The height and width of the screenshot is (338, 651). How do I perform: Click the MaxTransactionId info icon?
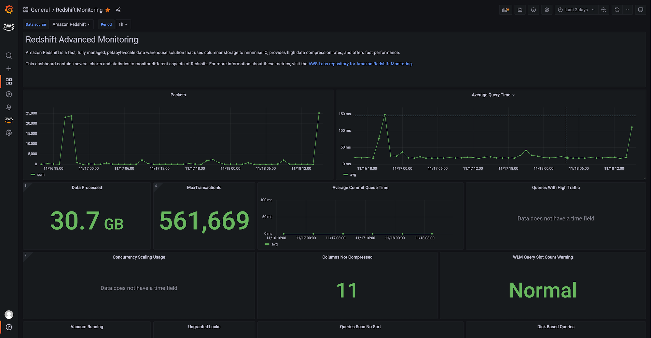click(156, 186)
